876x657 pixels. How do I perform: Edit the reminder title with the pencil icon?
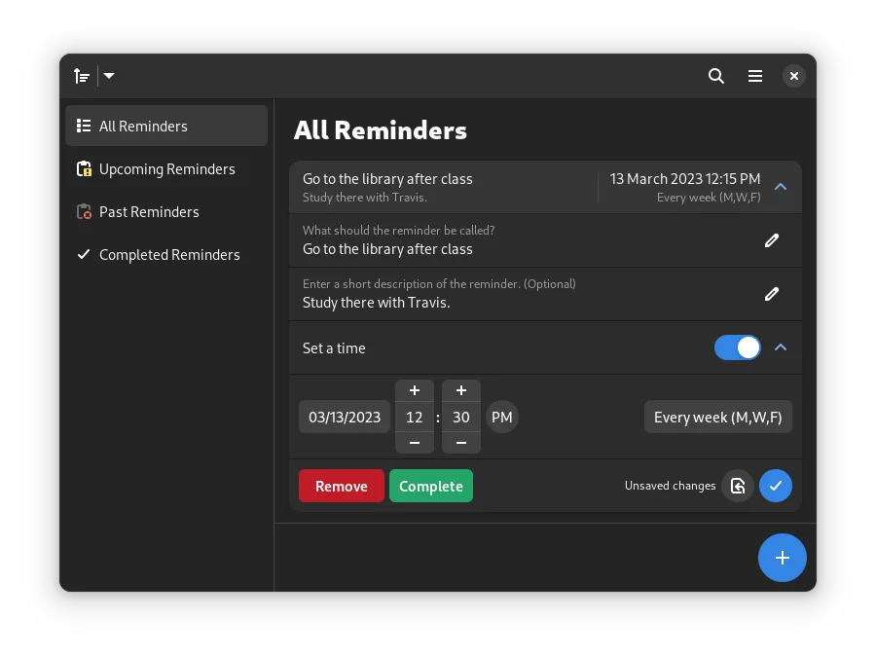[772, 240]
